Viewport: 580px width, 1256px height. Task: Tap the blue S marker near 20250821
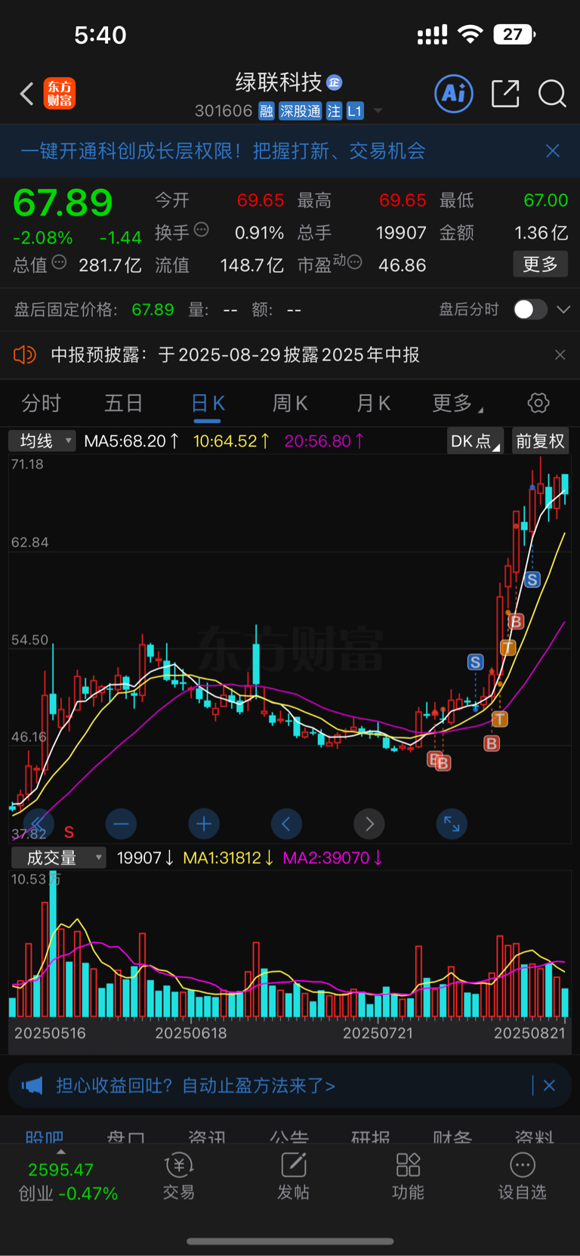pos(532,580)
